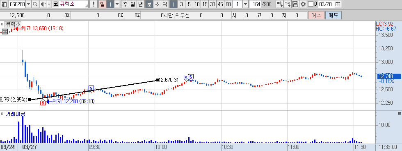Open the add candlestick chart icon
402x151 pixels.
[280, 4]
